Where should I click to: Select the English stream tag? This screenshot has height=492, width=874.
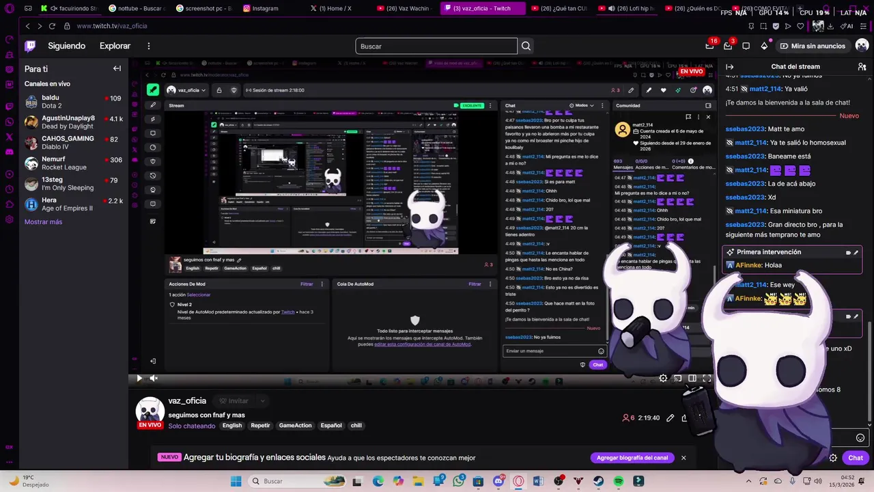pos(232,425)
